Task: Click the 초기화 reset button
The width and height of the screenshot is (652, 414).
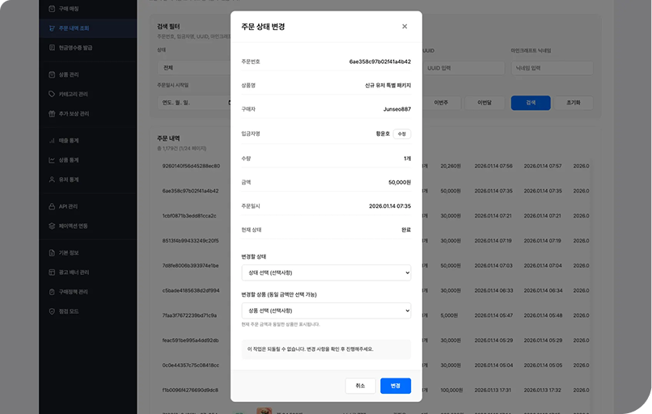Action: click(574, 103)
